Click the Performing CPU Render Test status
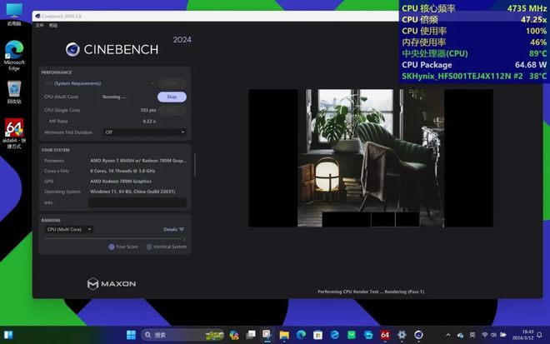 click(371, 292)
